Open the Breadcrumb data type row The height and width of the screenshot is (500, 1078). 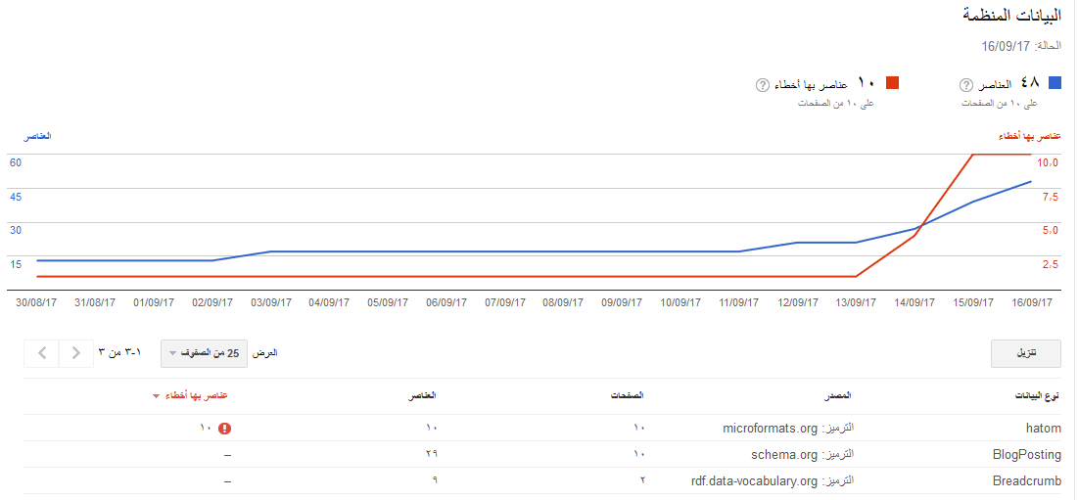(x=1027, y=480)
